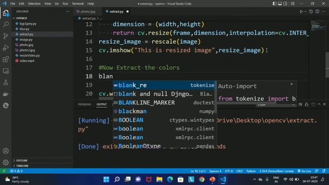Open Windows Start menu
The height and width of the screenshot is (185, 329).
pos(106,179)
